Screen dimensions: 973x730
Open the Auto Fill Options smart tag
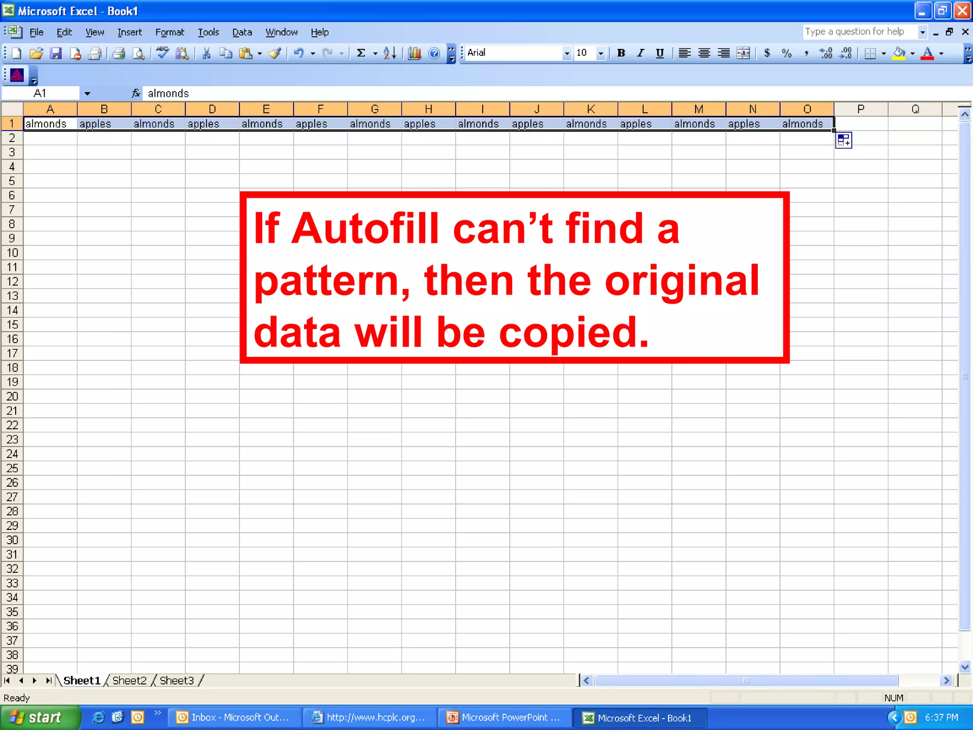click(844, 141)
